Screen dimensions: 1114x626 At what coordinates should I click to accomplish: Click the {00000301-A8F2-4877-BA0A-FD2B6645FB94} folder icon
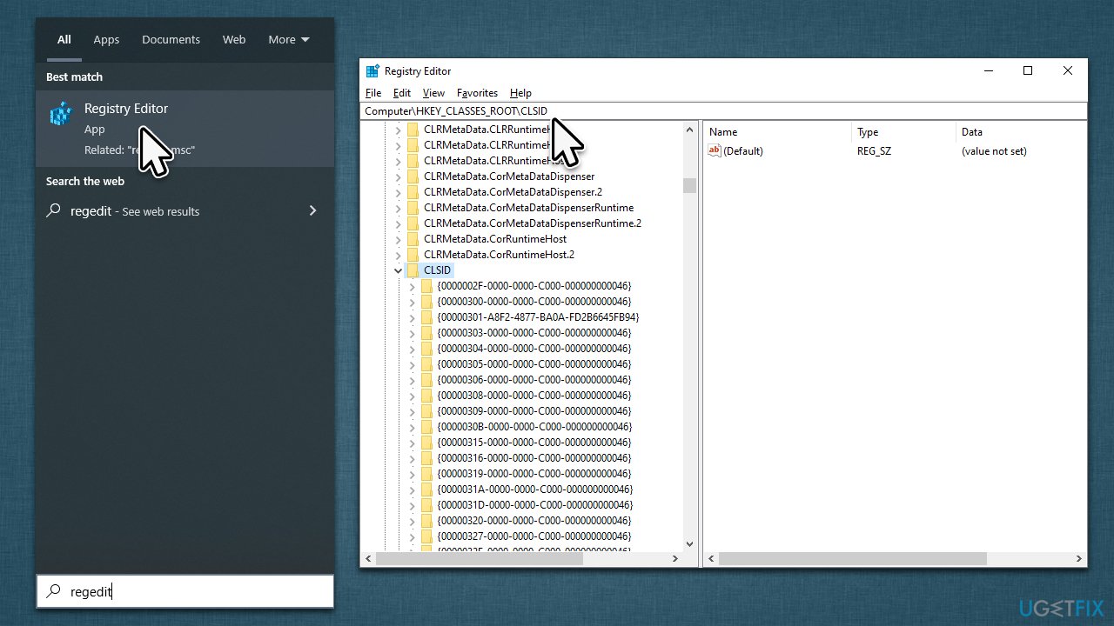(426, 317)
